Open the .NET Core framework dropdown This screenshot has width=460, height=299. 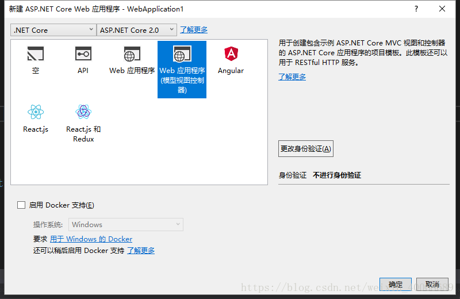[53, 30]
